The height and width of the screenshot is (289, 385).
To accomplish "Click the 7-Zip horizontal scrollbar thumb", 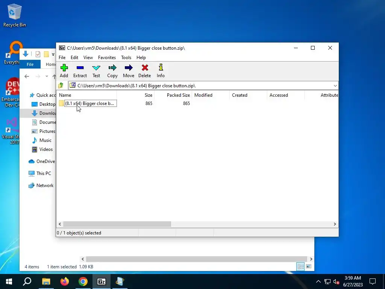I will [x=117, y=224].
